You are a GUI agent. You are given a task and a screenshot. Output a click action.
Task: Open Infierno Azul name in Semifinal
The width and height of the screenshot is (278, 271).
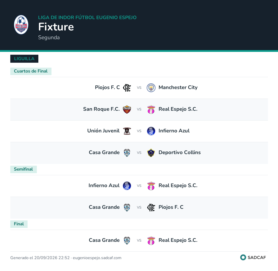click(x=104, y=186)
